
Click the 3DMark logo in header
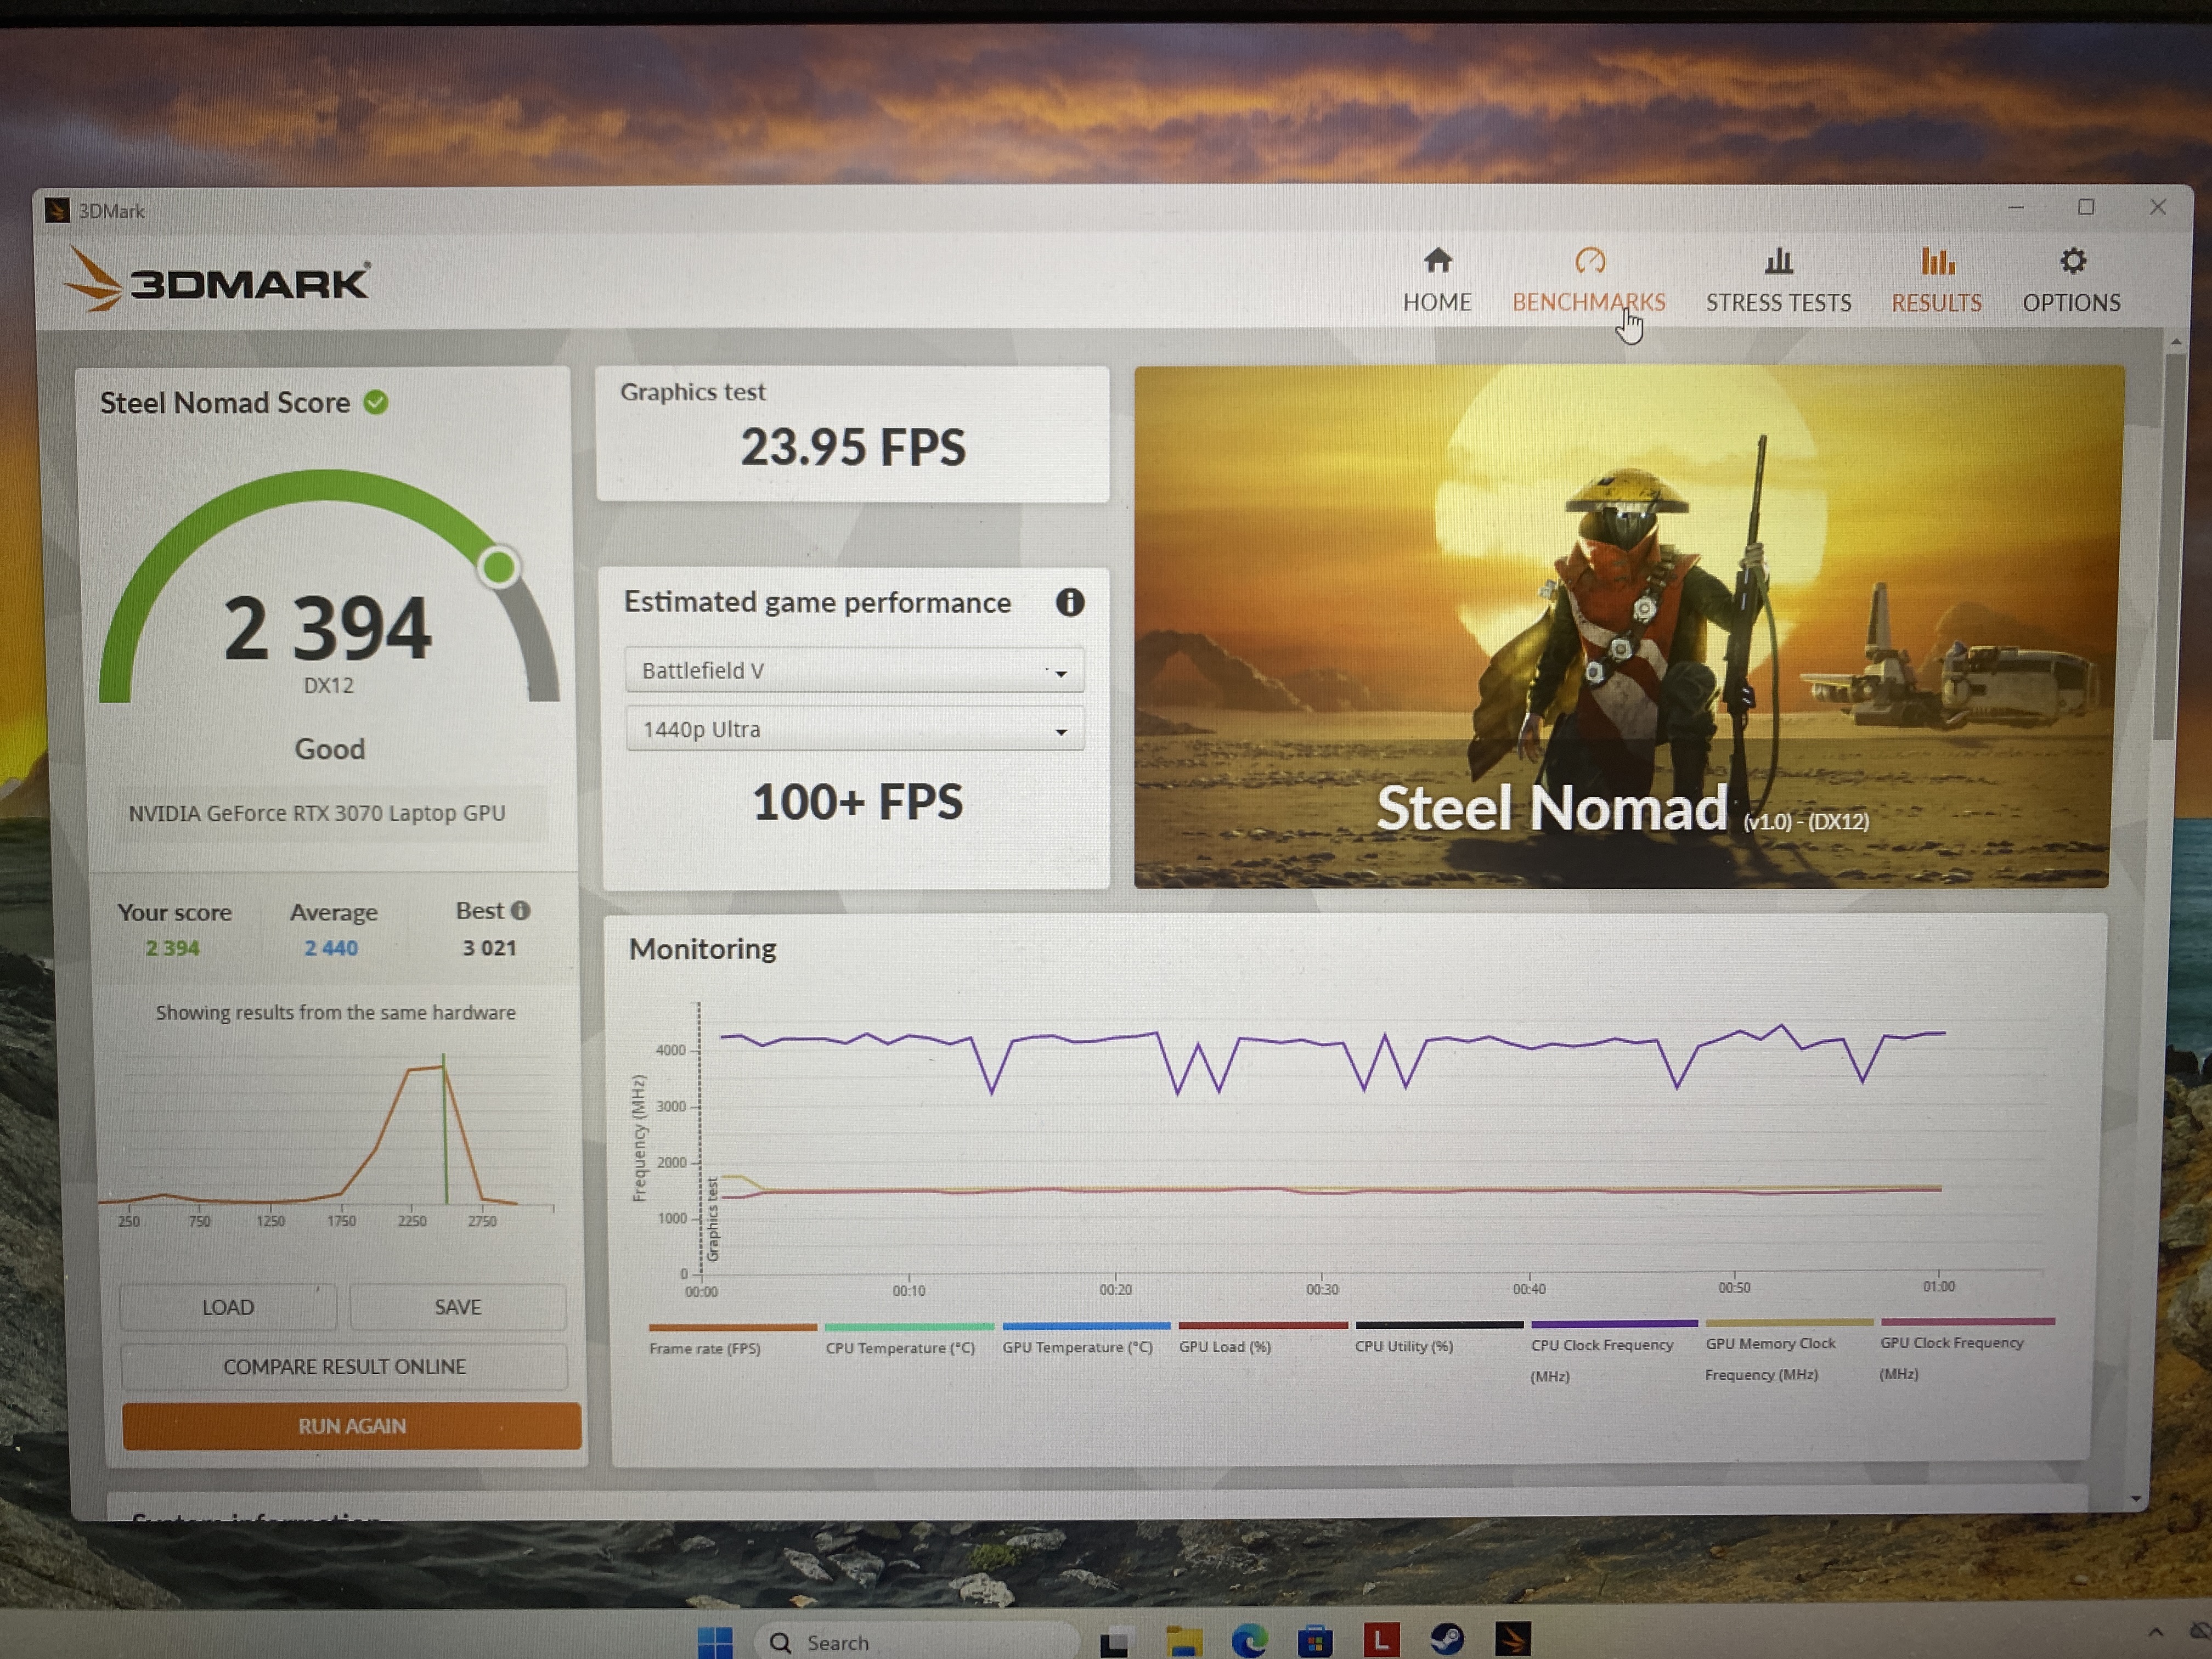click(x=218, y=280)
